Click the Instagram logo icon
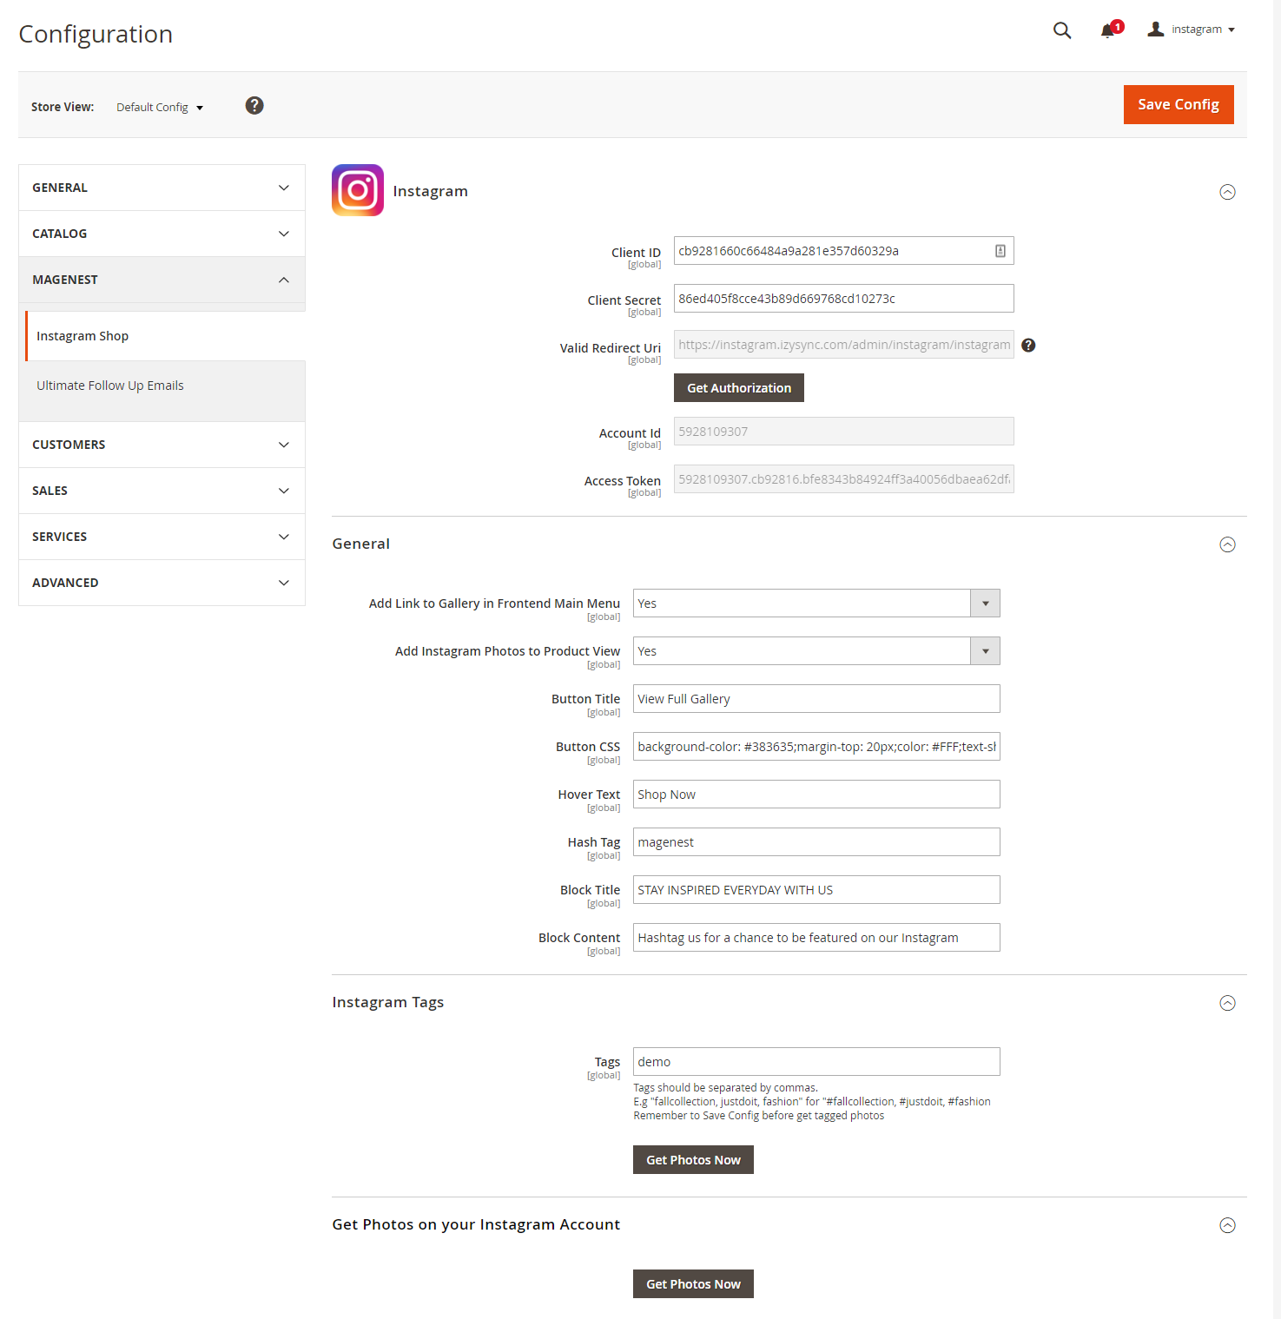The image size is (1281, 1319). [x=358, y=190]
